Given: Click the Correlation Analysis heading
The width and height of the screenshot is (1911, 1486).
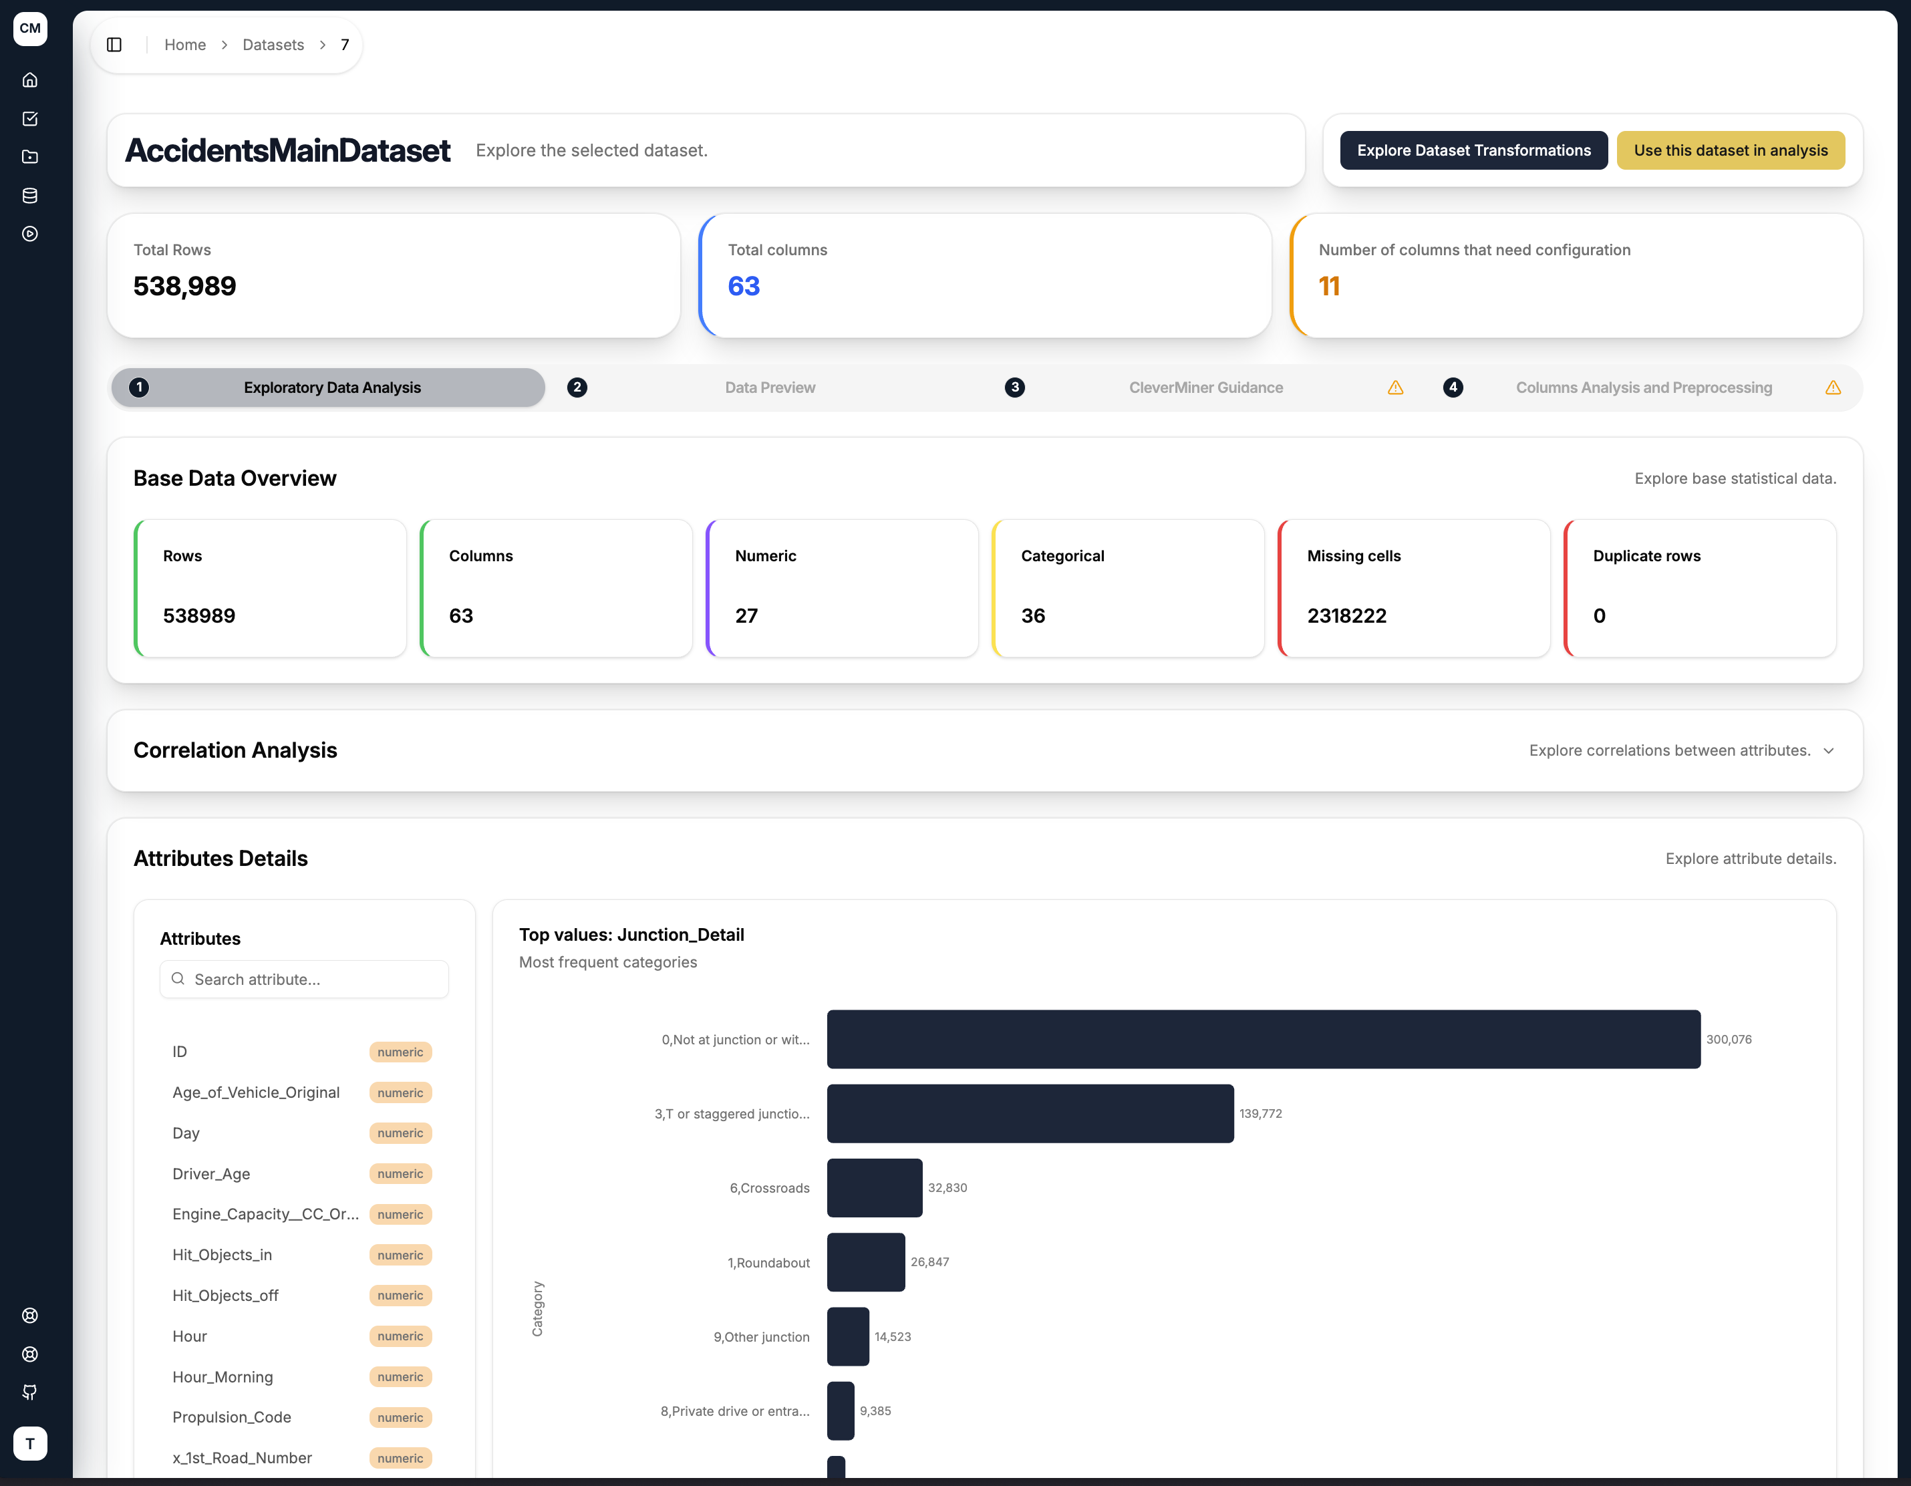Looking at the screenshot, I should (x=235, y=750).
